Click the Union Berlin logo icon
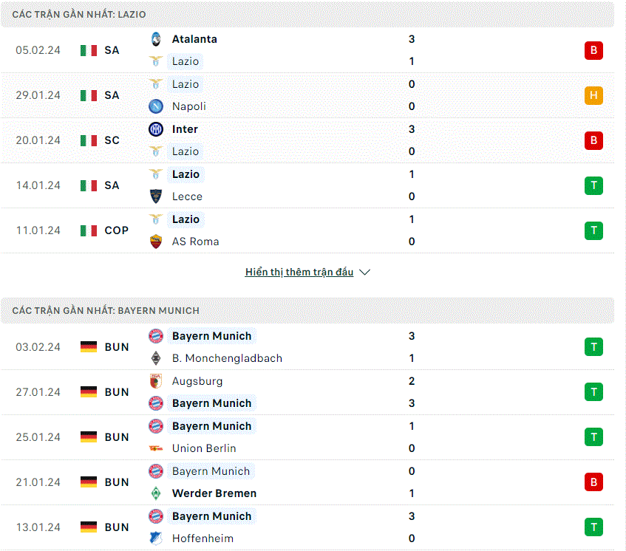Screen dimensions: 626x551 coord(156,448)
